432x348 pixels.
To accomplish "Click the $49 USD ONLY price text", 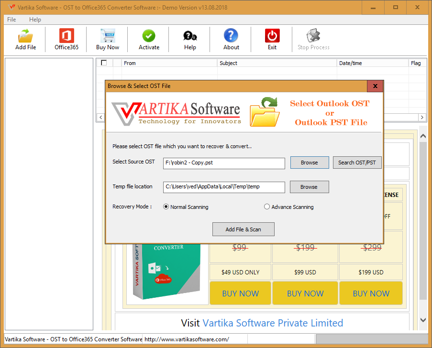I will click(240, 272).
